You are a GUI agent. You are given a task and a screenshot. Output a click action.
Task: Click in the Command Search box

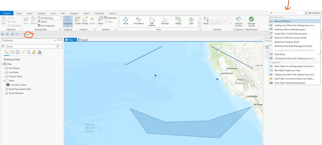287,13
